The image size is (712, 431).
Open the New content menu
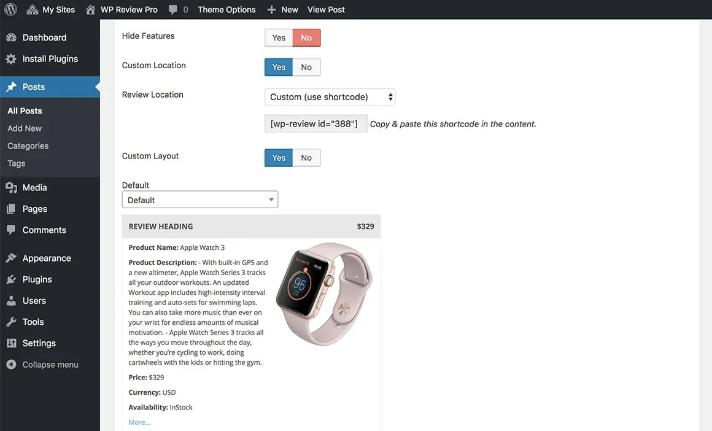pos(283,10)
